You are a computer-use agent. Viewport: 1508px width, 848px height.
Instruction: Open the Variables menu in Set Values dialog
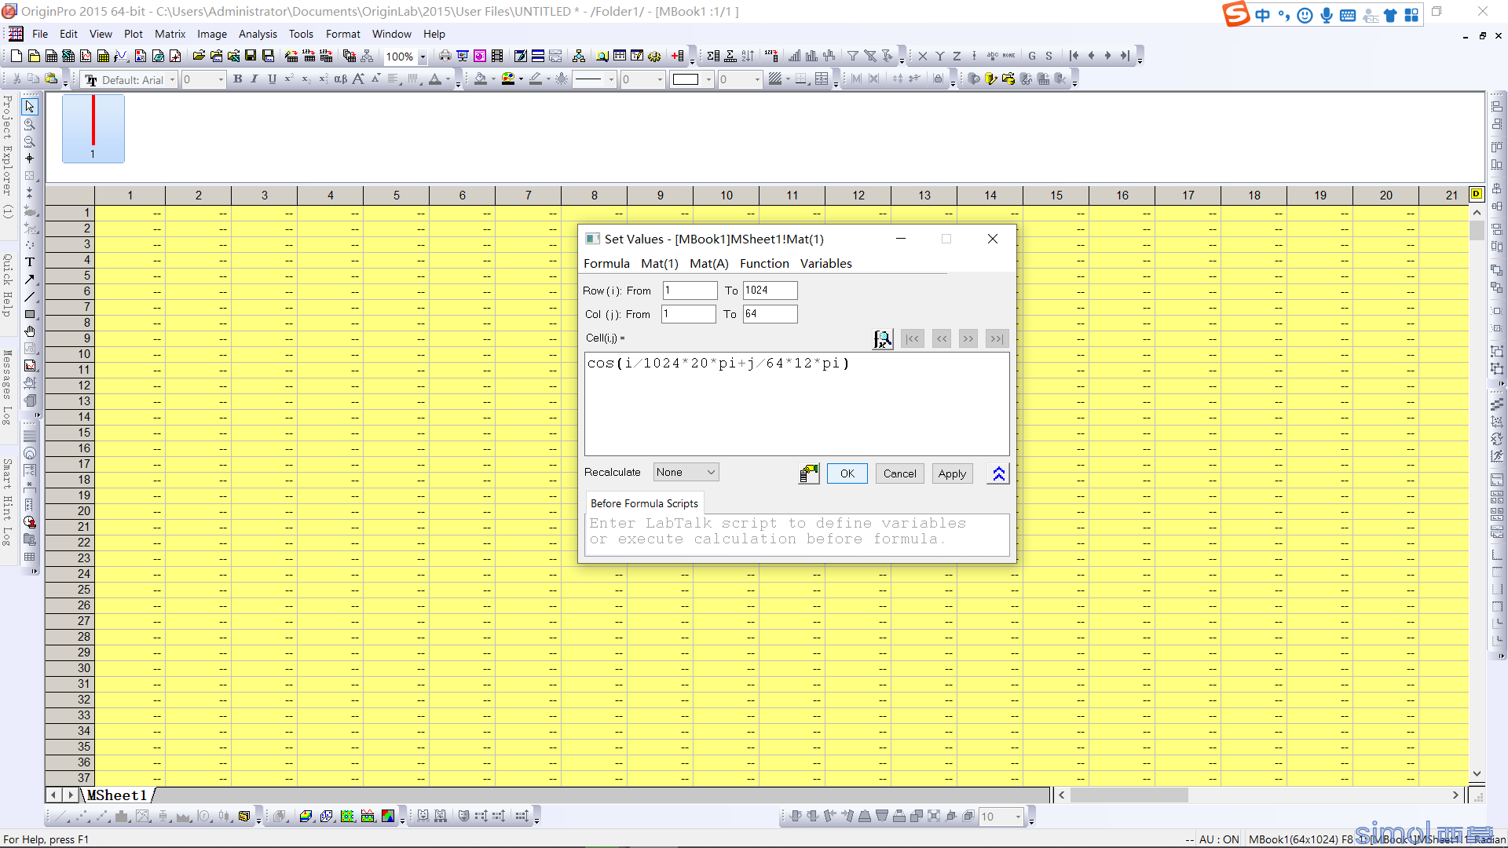tap(825, 264)
